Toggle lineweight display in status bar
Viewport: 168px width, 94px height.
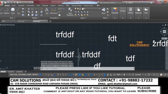(76, 75)
